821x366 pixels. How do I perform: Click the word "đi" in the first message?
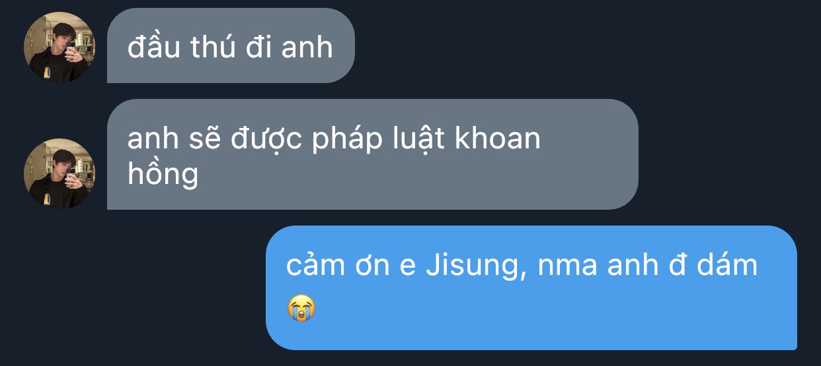tap(259, 47)
